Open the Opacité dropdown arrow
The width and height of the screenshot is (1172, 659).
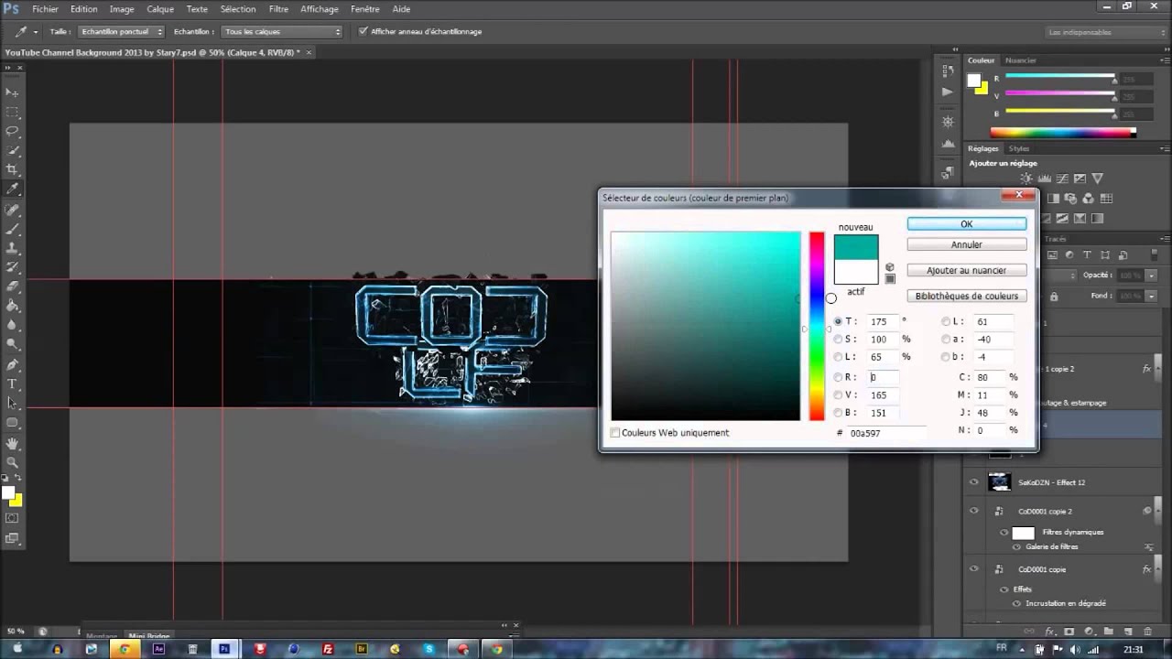coord(1150,275)
